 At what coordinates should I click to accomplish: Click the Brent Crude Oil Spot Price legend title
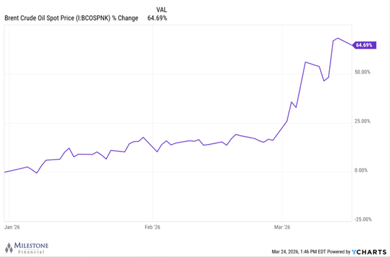(x=71, y=17)
